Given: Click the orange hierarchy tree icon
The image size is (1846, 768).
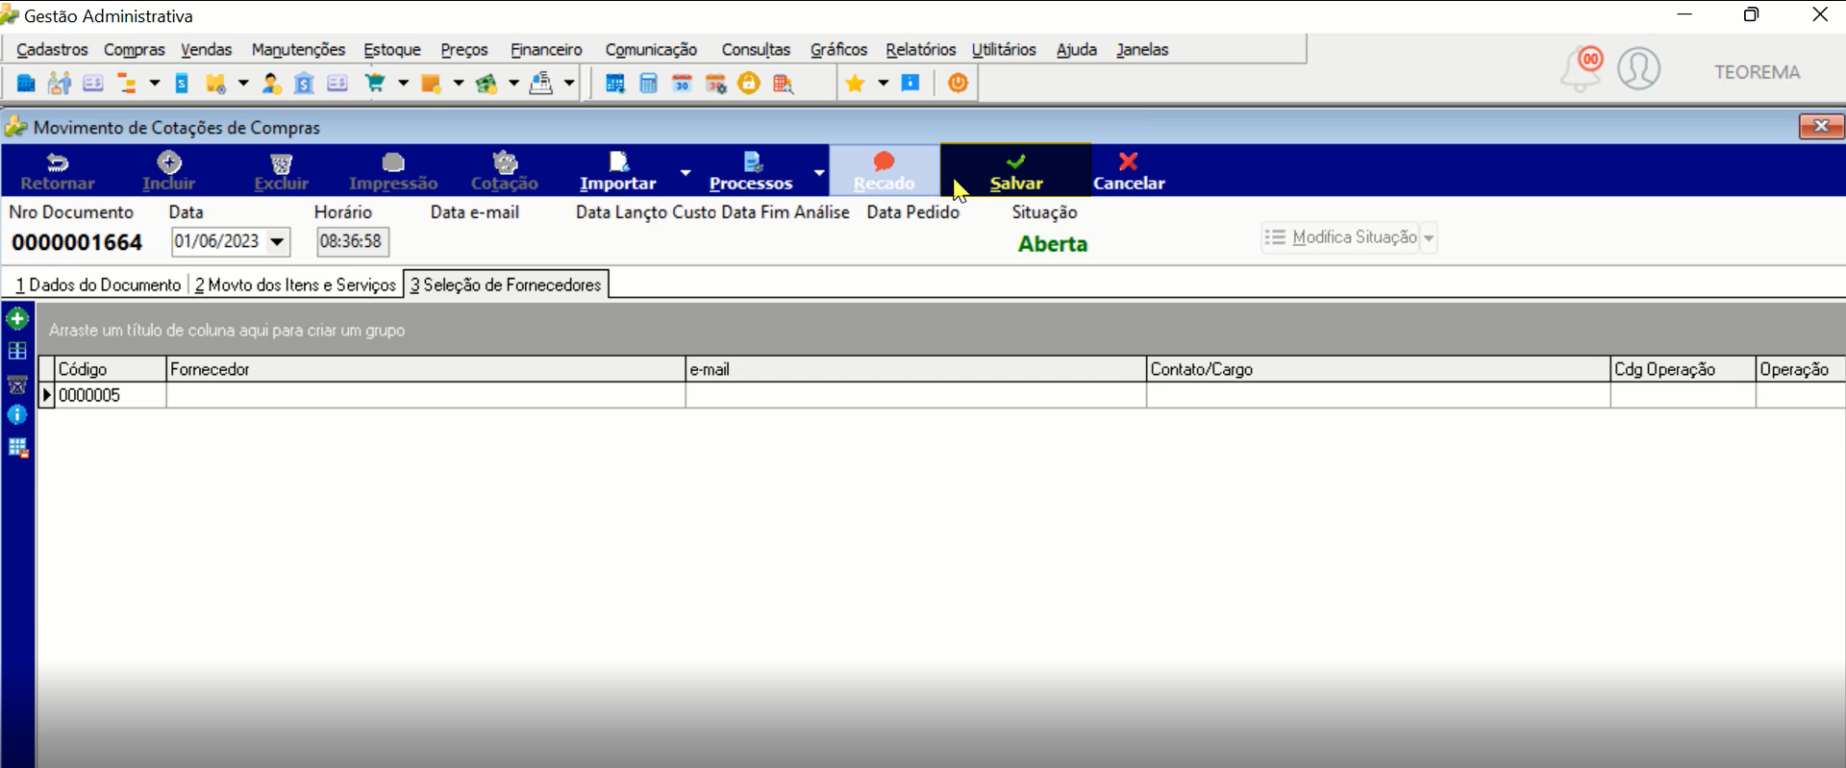Looking at the screenshot, I should point(127,84).
